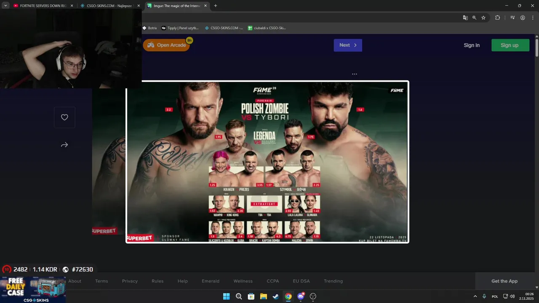The height and width of the screenshot is (303, 539).
Task: Open the Help footer link
Action: tap(183, 281)
